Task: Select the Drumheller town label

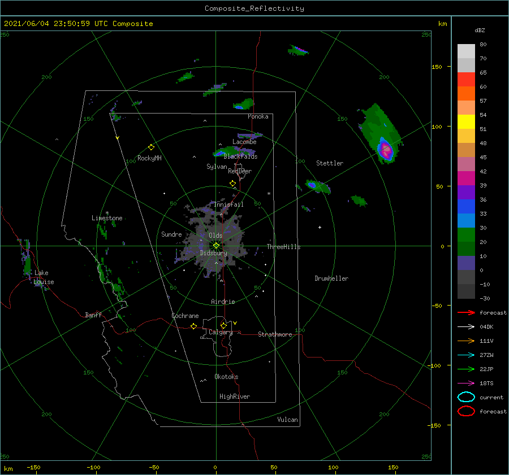Action: [331, 278]
